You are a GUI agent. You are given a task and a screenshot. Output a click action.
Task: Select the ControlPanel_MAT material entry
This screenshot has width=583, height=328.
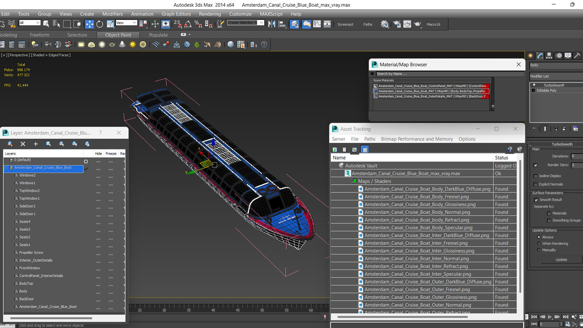pos(431,86)
